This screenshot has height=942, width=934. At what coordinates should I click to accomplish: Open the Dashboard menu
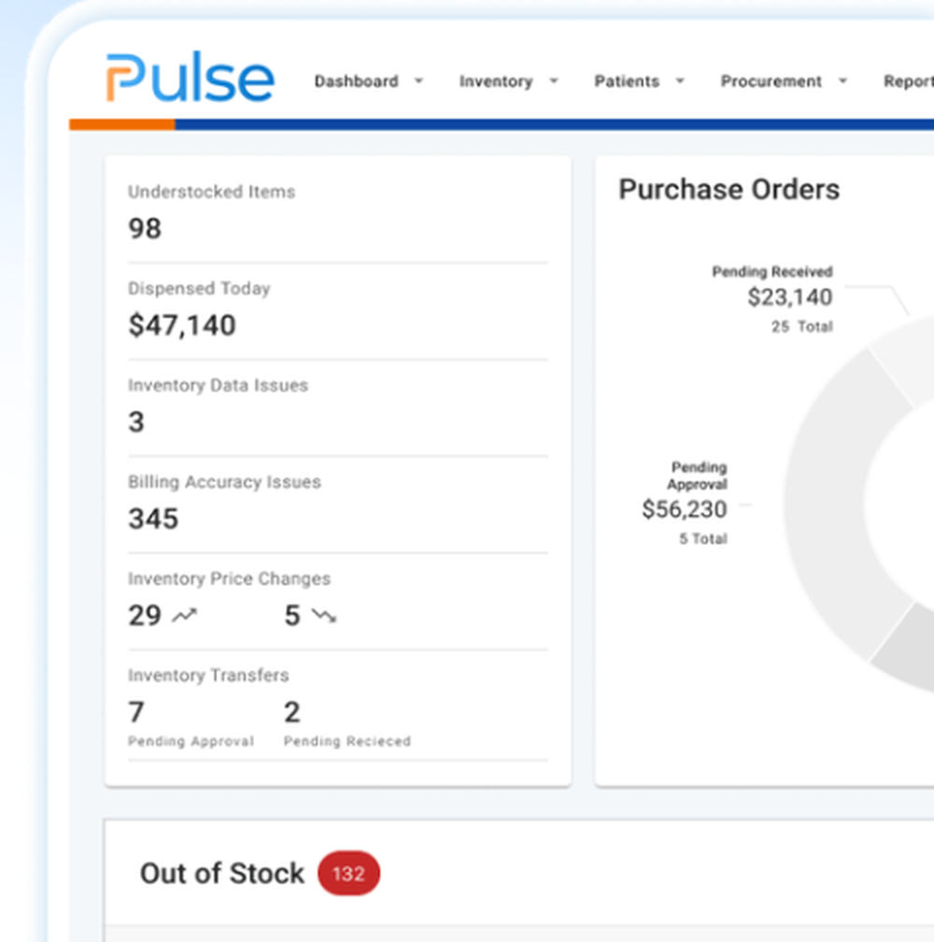pyautogui.click(x=356, y=81)
